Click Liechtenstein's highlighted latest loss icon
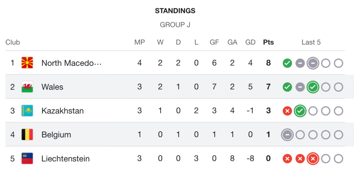Screen dimensions: 354x175 [313, 159]
